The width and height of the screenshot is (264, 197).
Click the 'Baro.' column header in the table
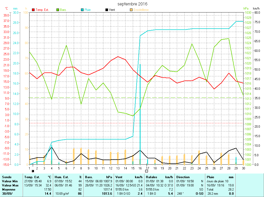point(89,177)
